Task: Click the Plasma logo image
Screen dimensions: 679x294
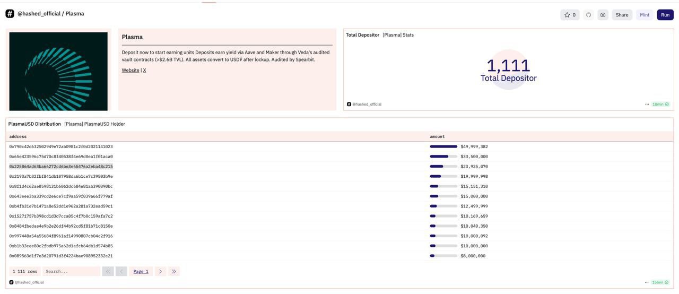Action: (58, 71)
